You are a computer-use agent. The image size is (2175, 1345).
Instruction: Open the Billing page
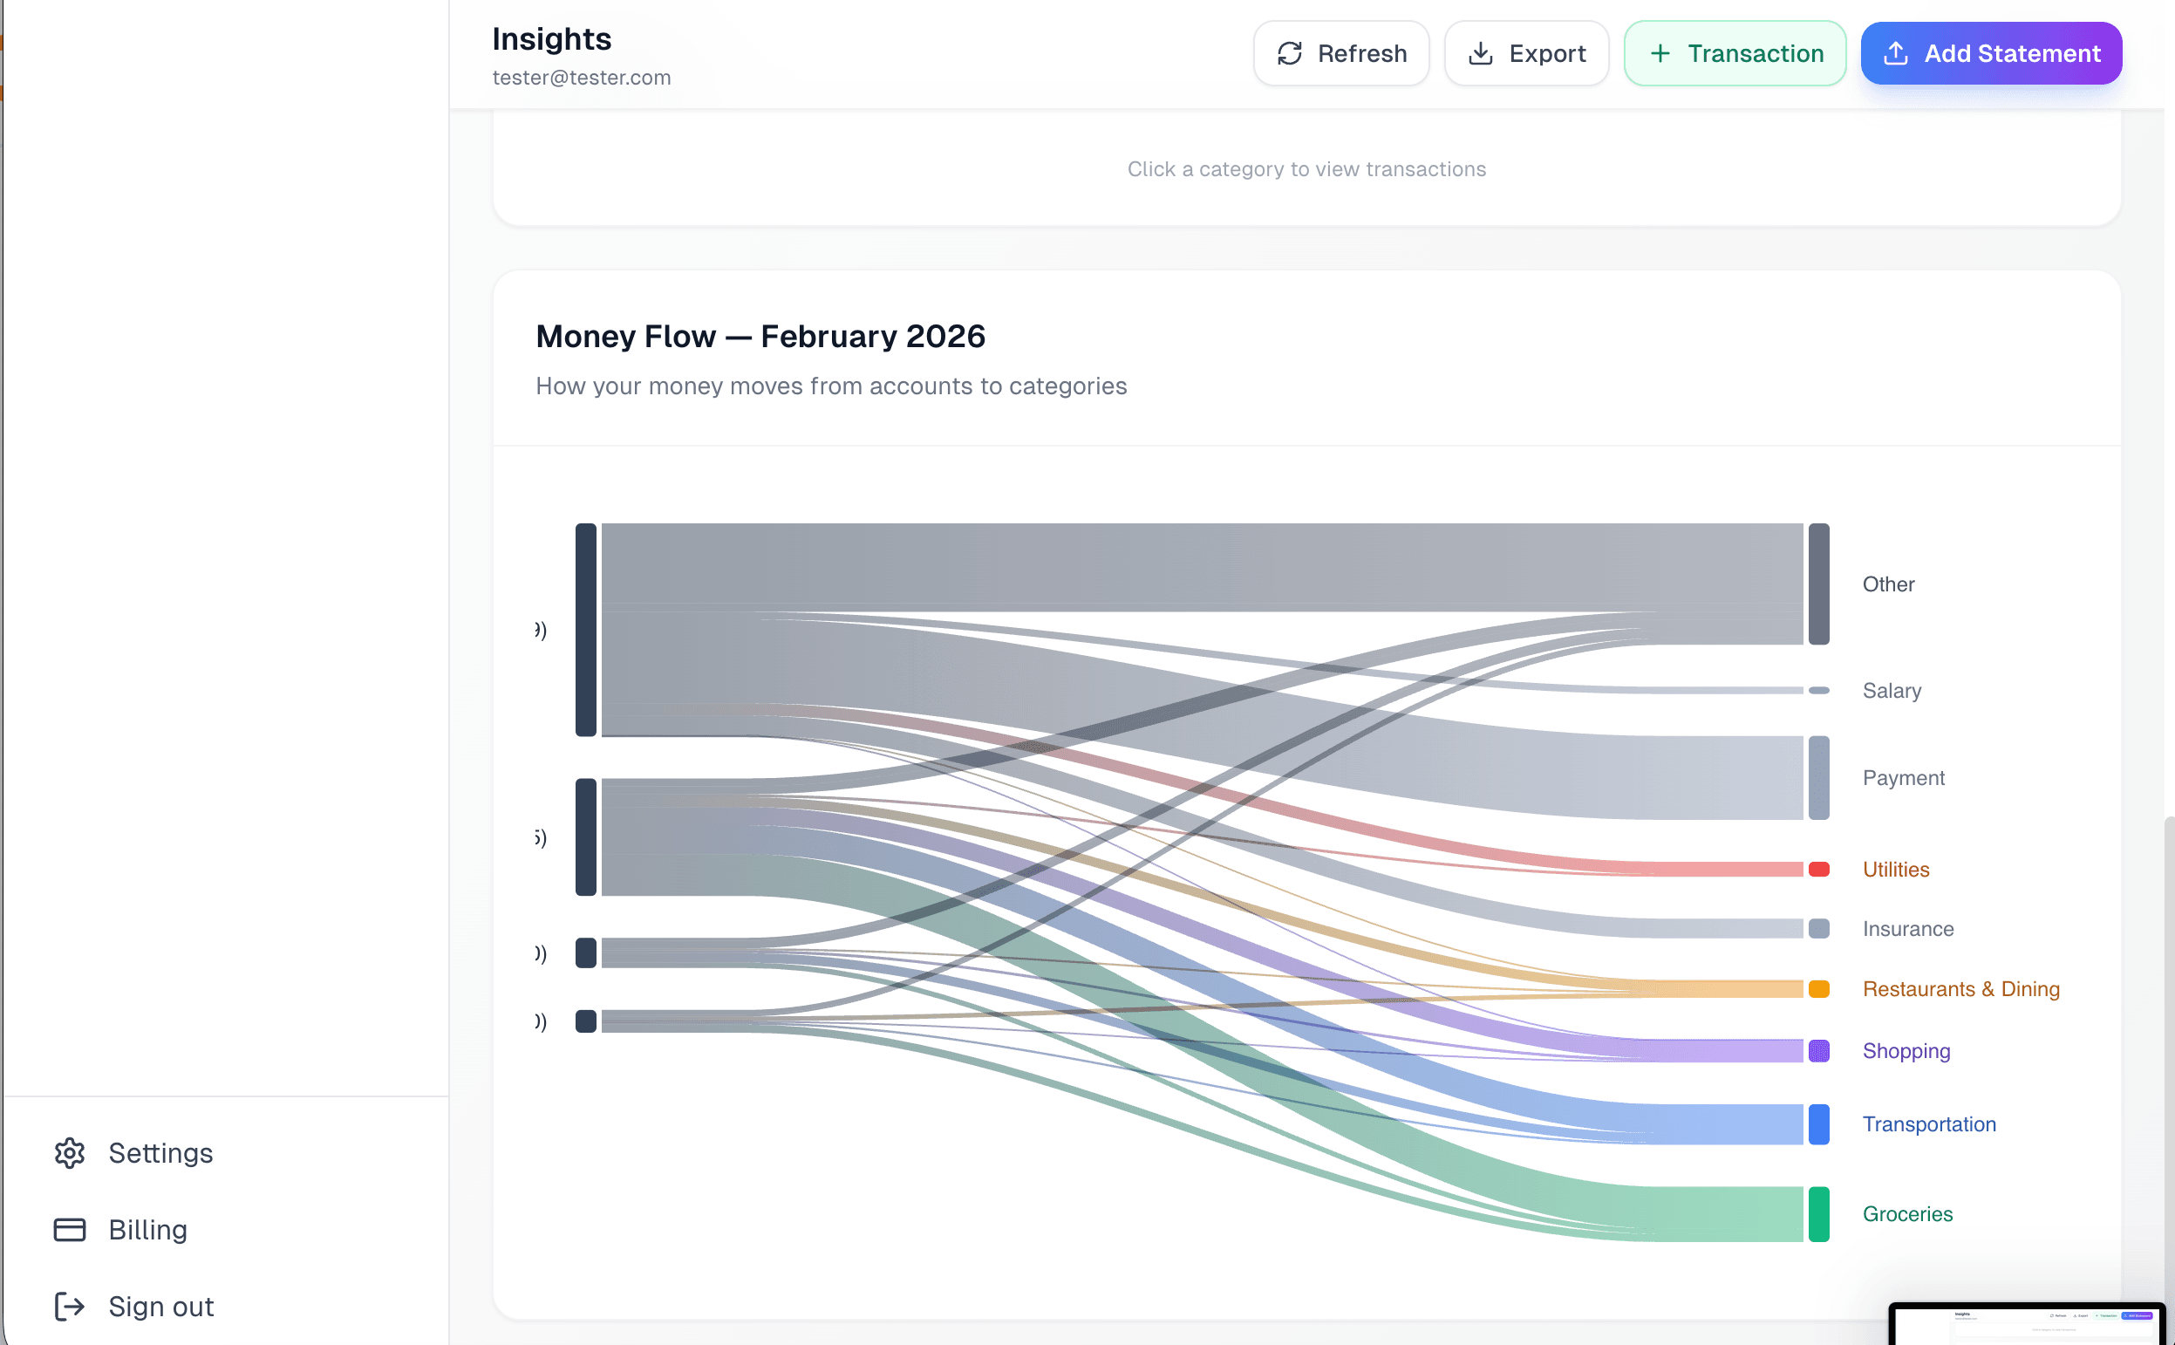[x=147, y=1229]
